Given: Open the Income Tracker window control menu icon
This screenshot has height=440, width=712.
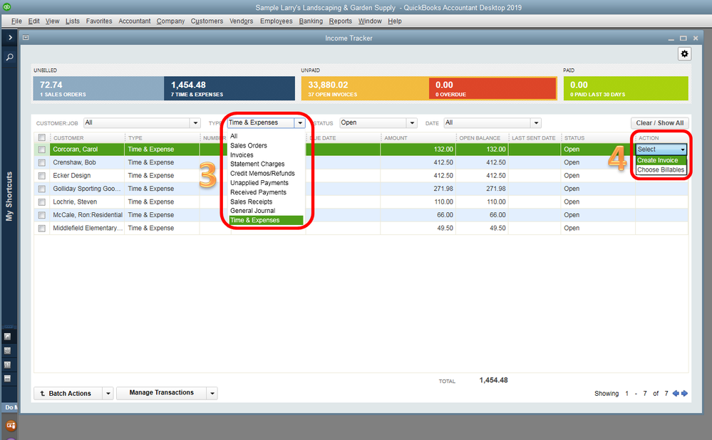Looking at the screenshot, I should [x=26, y=38].
